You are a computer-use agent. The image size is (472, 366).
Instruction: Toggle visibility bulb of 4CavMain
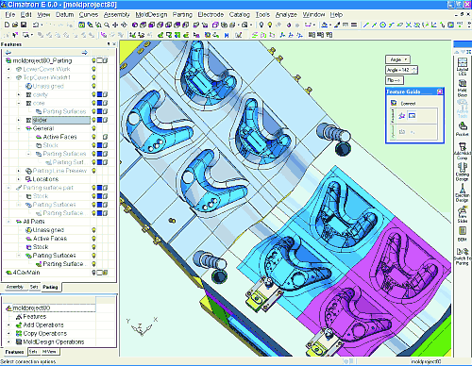coord(93,273)
